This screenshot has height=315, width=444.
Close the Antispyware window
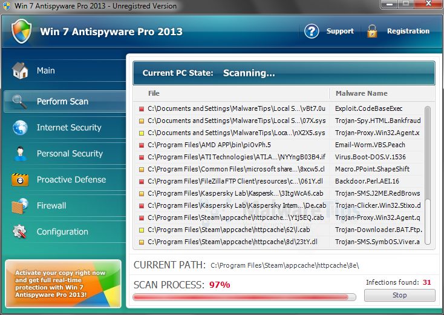(428, 4)
